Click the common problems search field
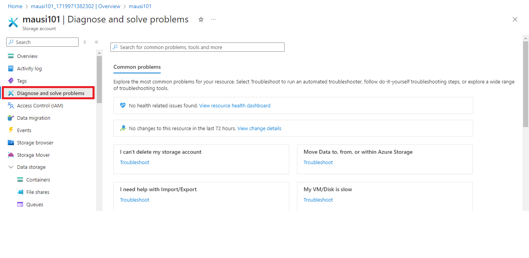 tap(198, 47)
